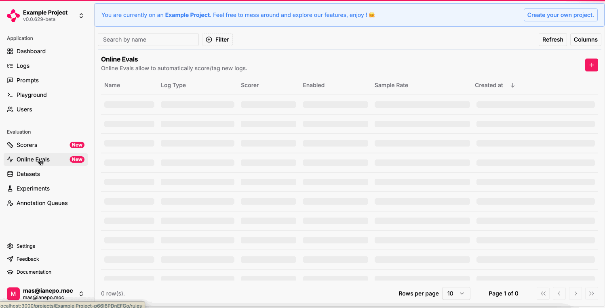Click the 0 row(s) text
The width and height of the screenshot is (605, 308).
(x=113, y=293)
